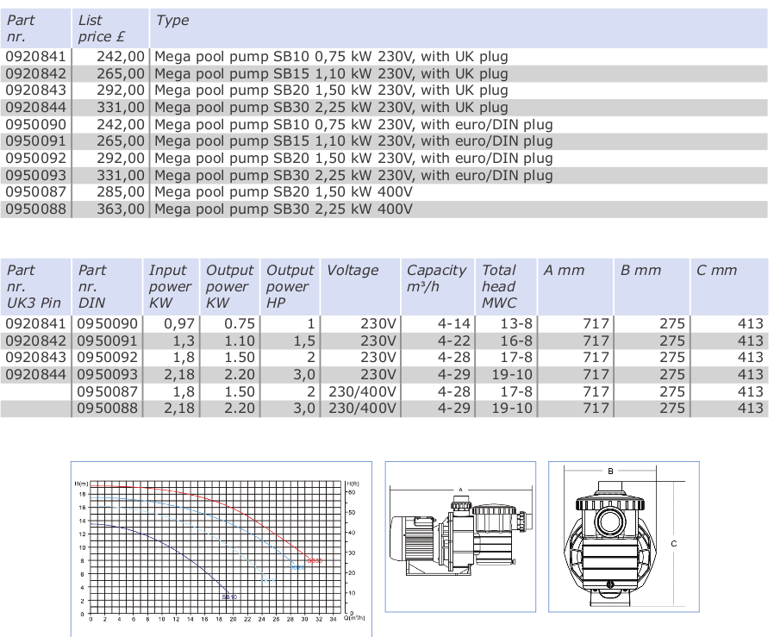774x637 pixels.
Task: Click part number 0920844 in price list
Action: [x=35, y=107]
